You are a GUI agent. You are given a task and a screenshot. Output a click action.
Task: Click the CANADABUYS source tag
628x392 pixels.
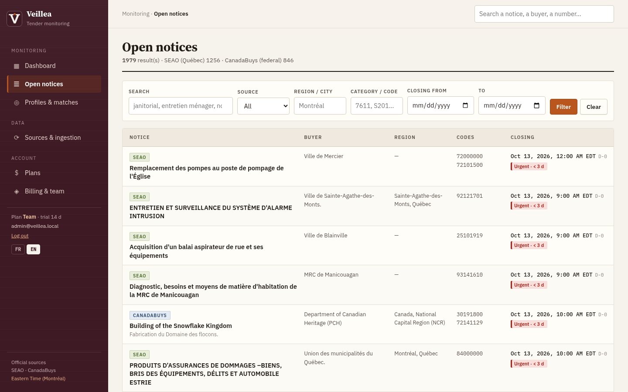coord(150,315)
